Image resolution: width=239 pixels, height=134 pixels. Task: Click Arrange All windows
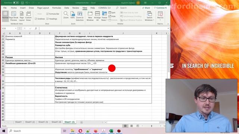tap(97, 16)
